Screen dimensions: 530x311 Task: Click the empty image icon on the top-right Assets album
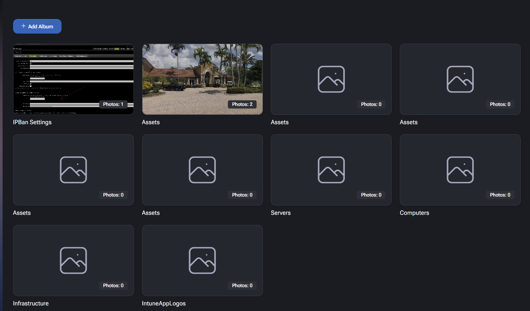coord(460,79)
